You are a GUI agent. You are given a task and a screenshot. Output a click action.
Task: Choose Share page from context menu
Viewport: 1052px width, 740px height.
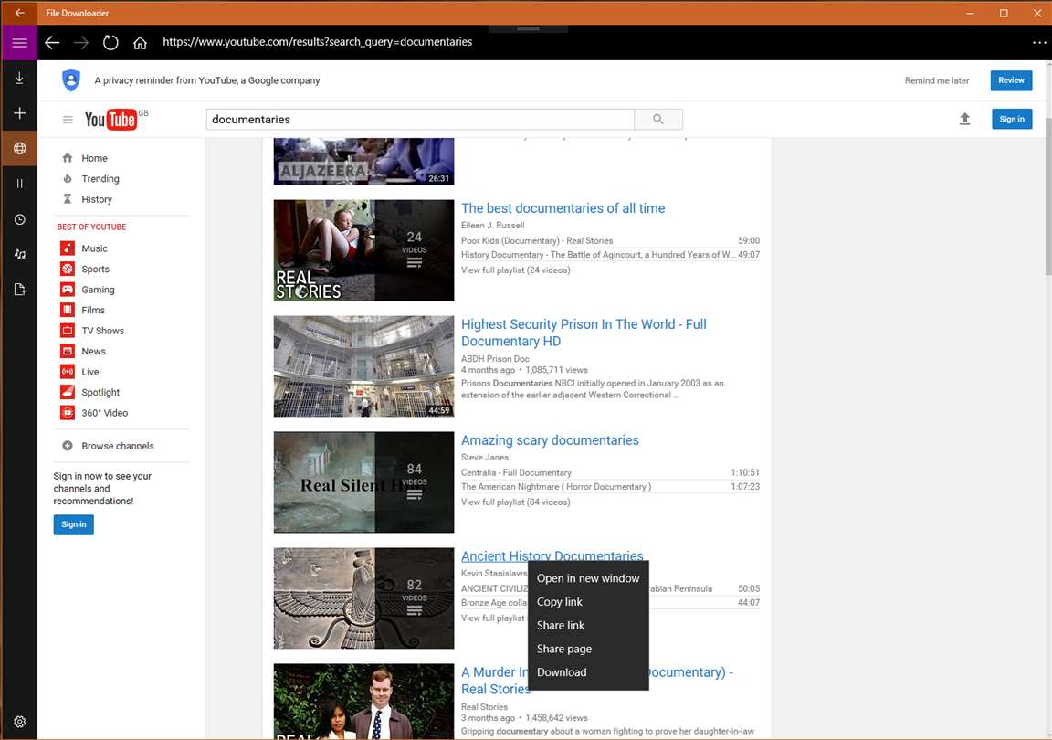(588, 649)
